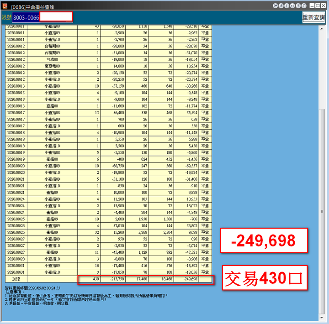Click the export/share icon in the title bar
This screenshot has height=324, width=329.
[292, 5]
